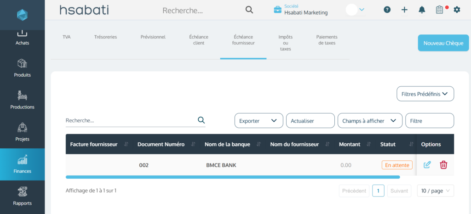Switch to the Trésoreries tab

(105, 37)
